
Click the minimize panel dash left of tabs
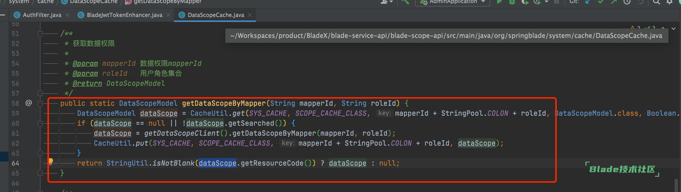[x=3, y=15]
